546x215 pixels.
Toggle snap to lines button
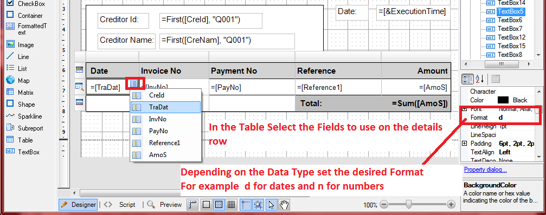click(246, 205)
